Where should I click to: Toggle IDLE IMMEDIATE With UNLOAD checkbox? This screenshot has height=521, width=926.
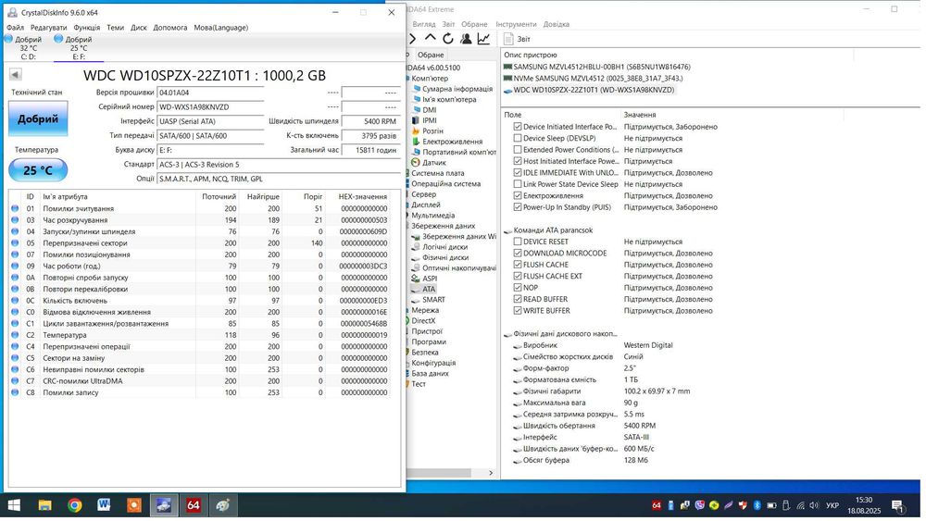(518, 173)
